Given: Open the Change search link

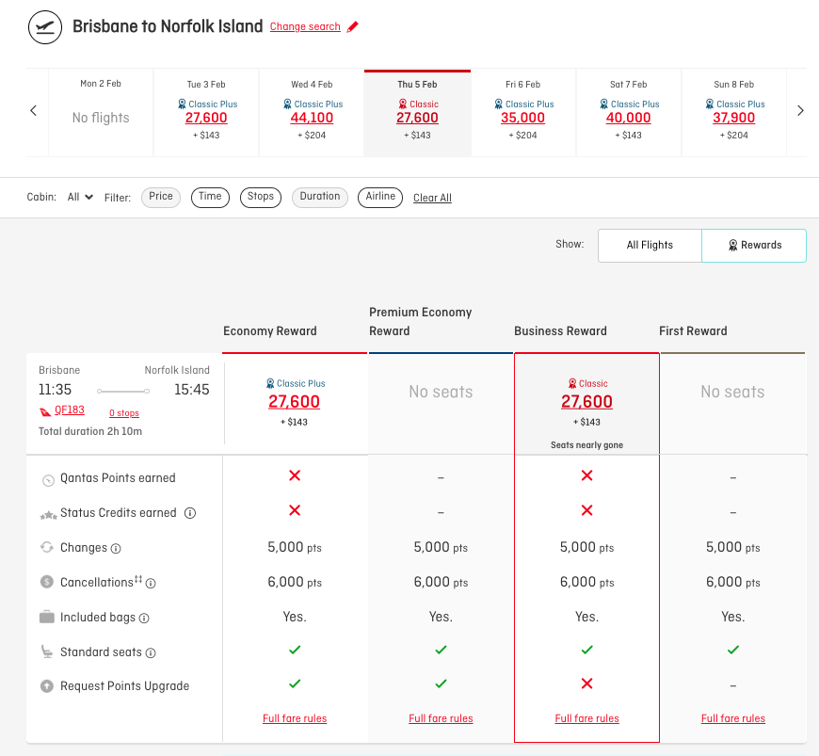Looking at the screenshot, I should 305,26.
